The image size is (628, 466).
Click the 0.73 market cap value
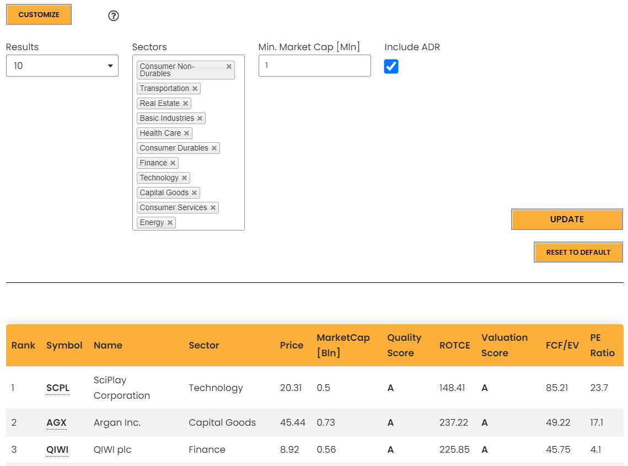326,423
